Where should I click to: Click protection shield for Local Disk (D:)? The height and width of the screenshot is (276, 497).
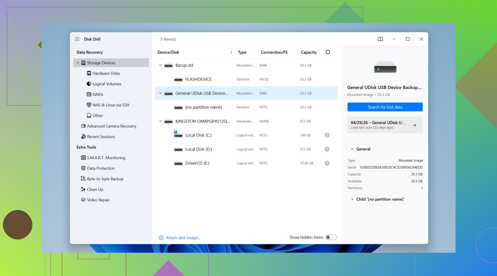[327, 149]
